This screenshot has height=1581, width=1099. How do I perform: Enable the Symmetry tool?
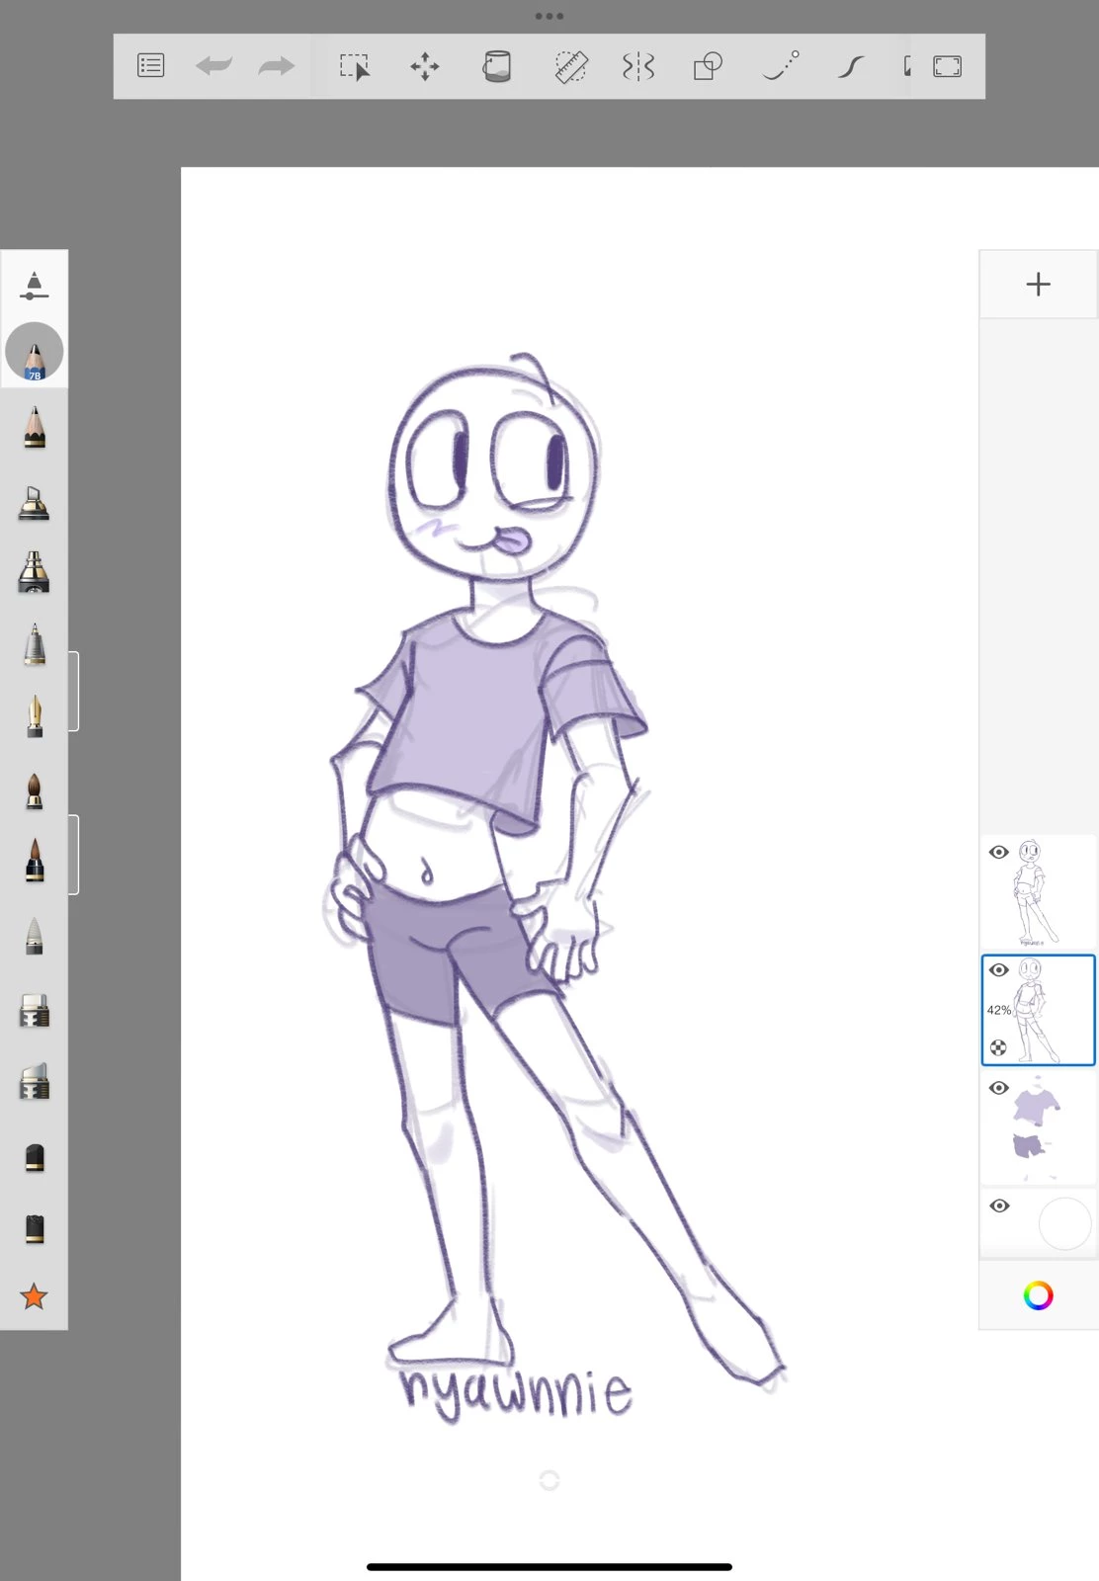(638, 66)
